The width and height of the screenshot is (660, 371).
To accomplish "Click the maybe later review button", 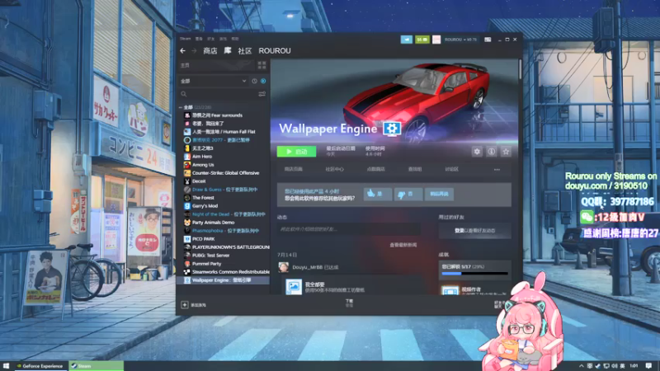I will [x=439, y=194].
